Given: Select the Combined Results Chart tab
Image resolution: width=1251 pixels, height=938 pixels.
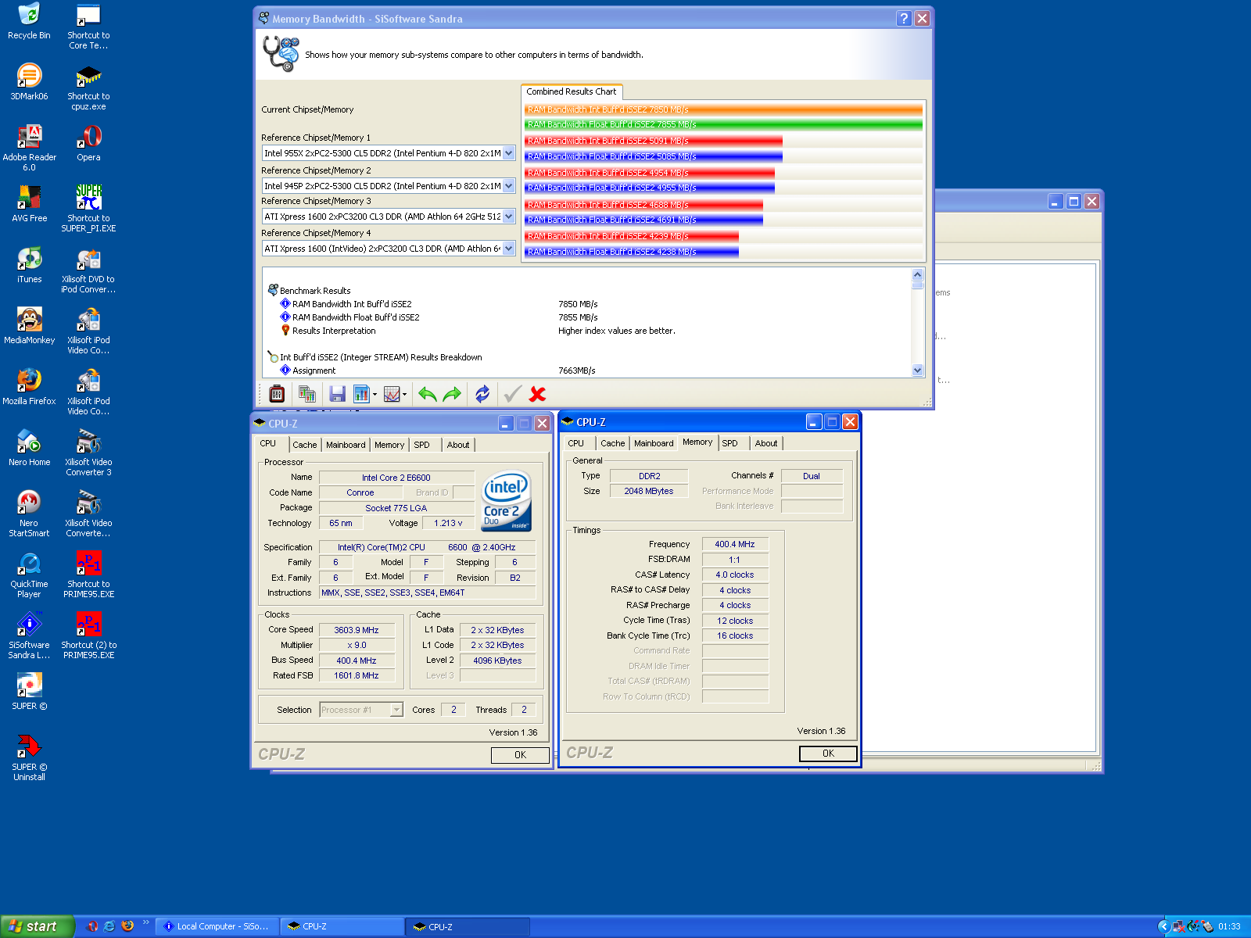Looking at the screenshot, I should click(x=571, y=91).
